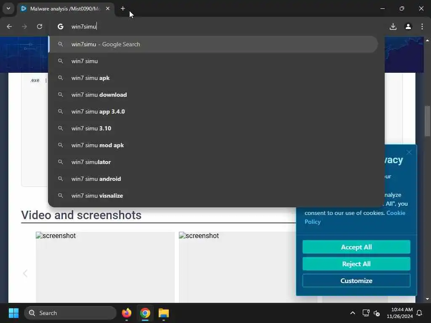Image resolution: width=431 pixels, height=323 pixels.
Task: Open the Windows Start menu
Action: pyautogui.click(x=13, y=313)
